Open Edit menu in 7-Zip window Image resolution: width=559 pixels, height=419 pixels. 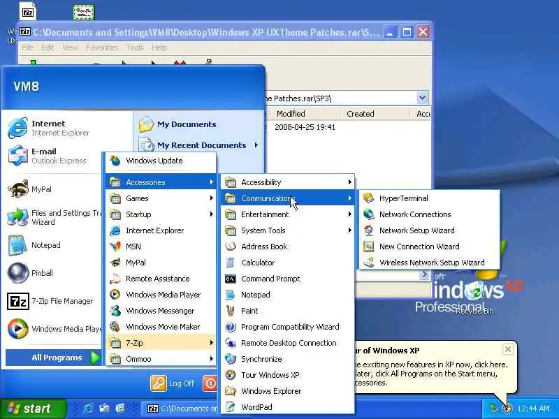tap(47, 47)
